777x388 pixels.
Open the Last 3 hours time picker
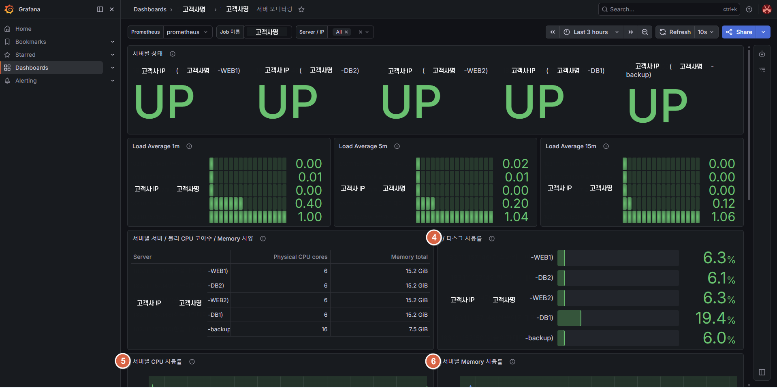(x=591, y=32)
